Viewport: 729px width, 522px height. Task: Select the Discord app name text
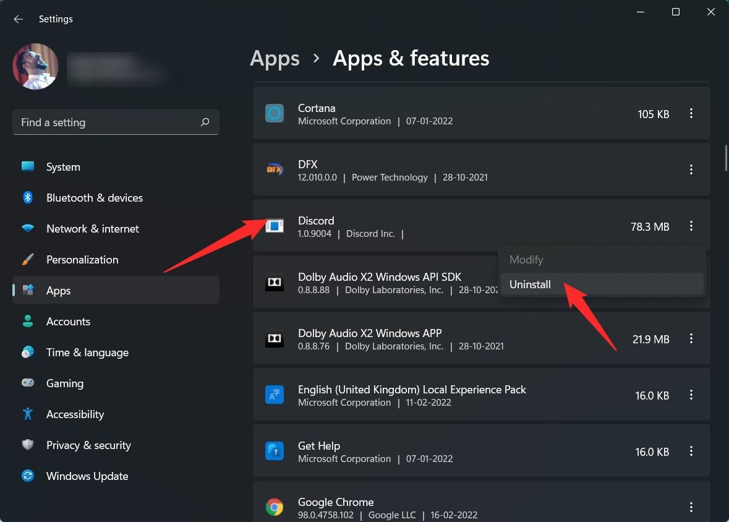coord(316,221)
